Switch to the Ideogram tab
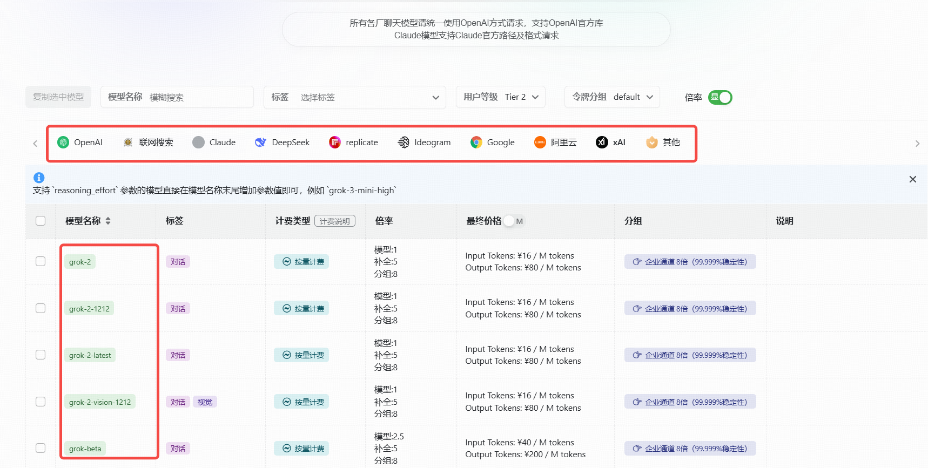The width and height of the screenshot is (928, 468). [424, 143]
